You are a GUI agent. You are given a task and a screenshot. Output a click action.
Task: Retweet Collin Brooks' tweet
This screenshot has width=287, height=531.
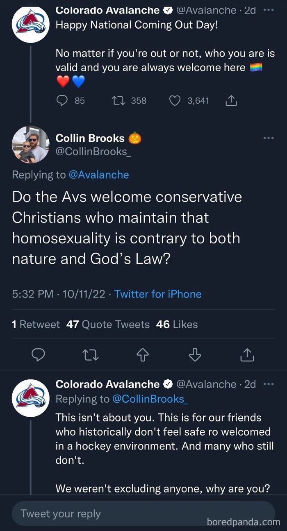[x=91, y=355]
